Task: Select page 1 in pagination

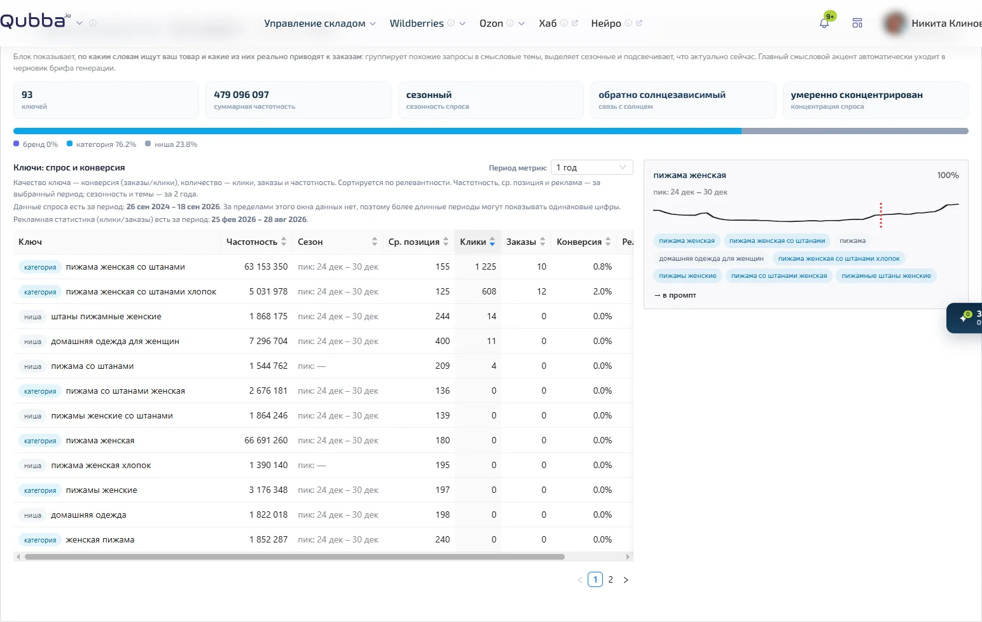Action: [595, 579]
